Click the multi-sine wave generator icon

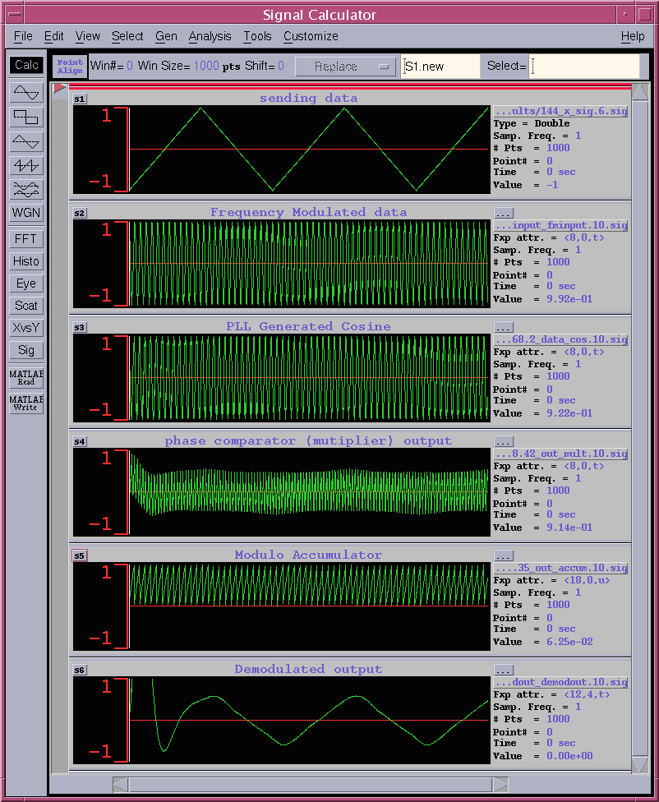click(26, 189)
